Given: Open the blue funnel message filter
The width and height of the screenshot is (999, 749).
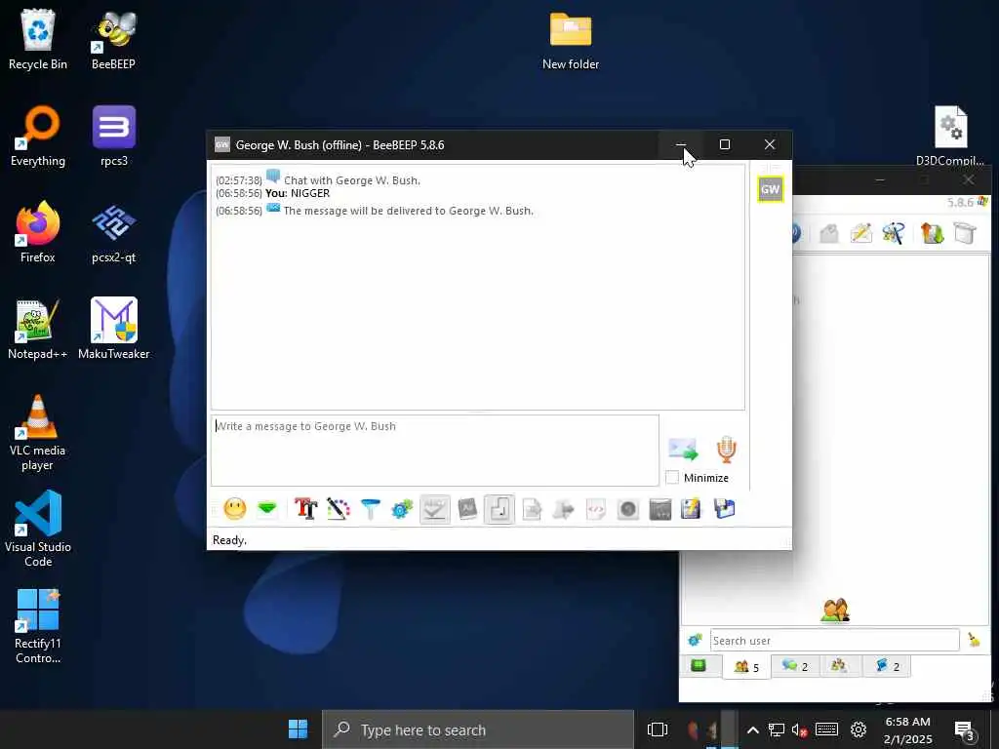Looking at the screenshot, I should (x=370, y=509).
